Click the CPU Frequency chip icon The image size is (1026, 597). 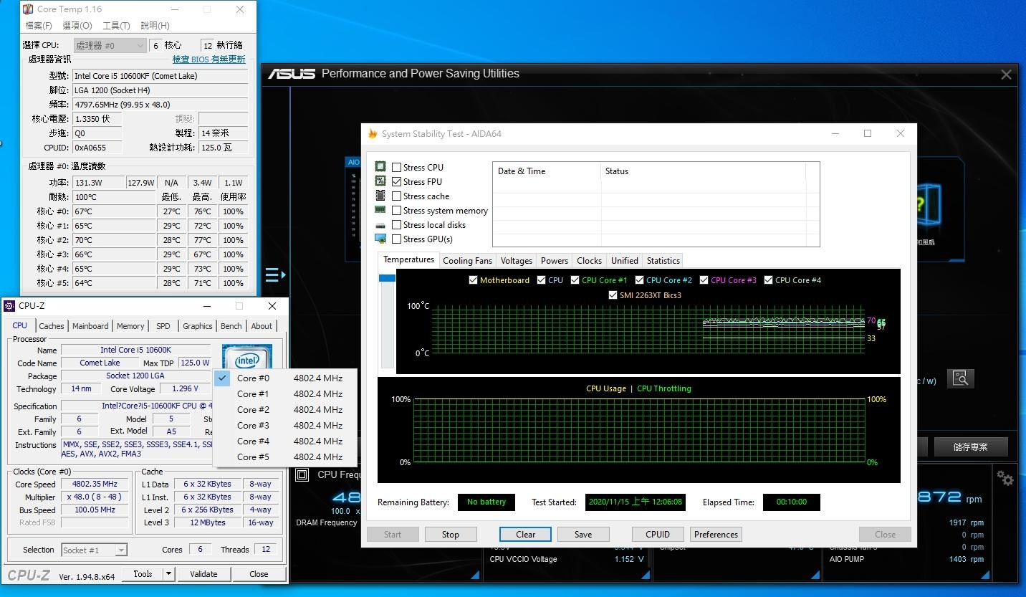coord(302,474)
